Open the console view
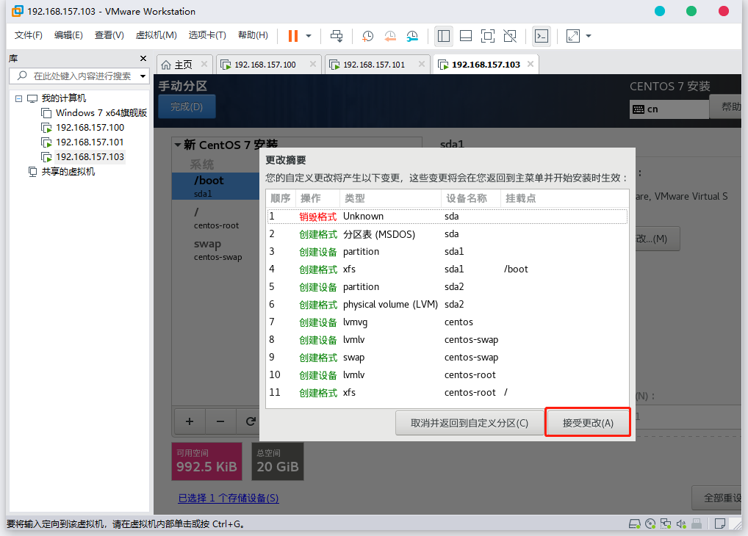This screenshot has width=748, height=536. point(542,36)
